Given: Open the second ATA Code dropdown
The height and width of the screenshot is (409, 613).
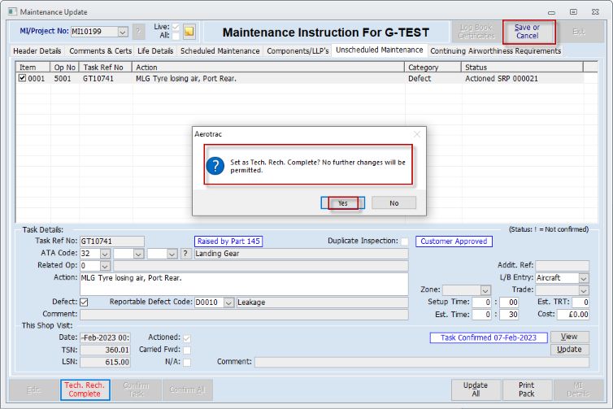Looking at the screenshot, I should tap(138, 255).
